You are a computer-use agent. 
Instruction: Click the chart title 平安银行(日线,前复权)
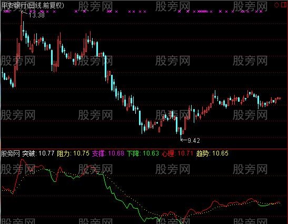pyautogui.click(x=33, y=5)
